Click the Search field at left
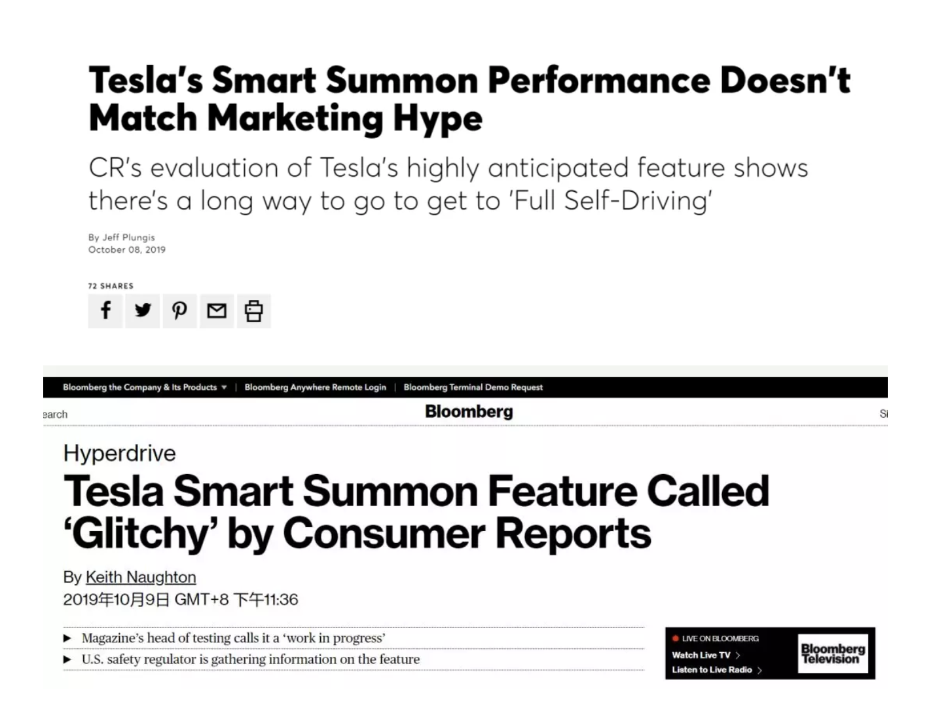The width and height of the screenshot is (931, 702). pyautogui.click(x=56, y=415)
